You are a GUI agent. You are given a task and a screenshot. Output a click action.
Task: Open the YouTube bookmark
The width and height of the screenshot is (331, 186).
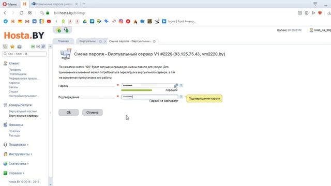pyautogui.click(x=49, y=21)
